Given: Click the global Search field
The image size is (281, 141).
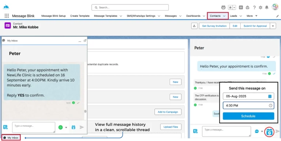Looking at the screenshot, I should [130, 8].
